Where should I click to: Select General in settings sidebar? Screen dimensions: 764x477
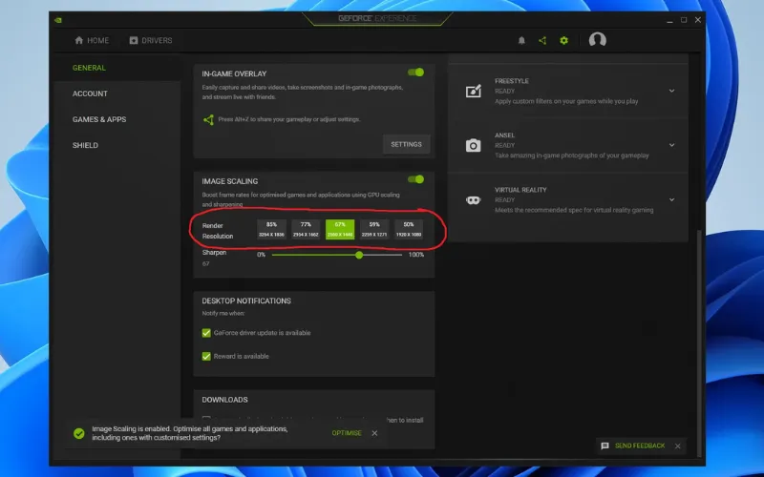(x=89, y=68)
